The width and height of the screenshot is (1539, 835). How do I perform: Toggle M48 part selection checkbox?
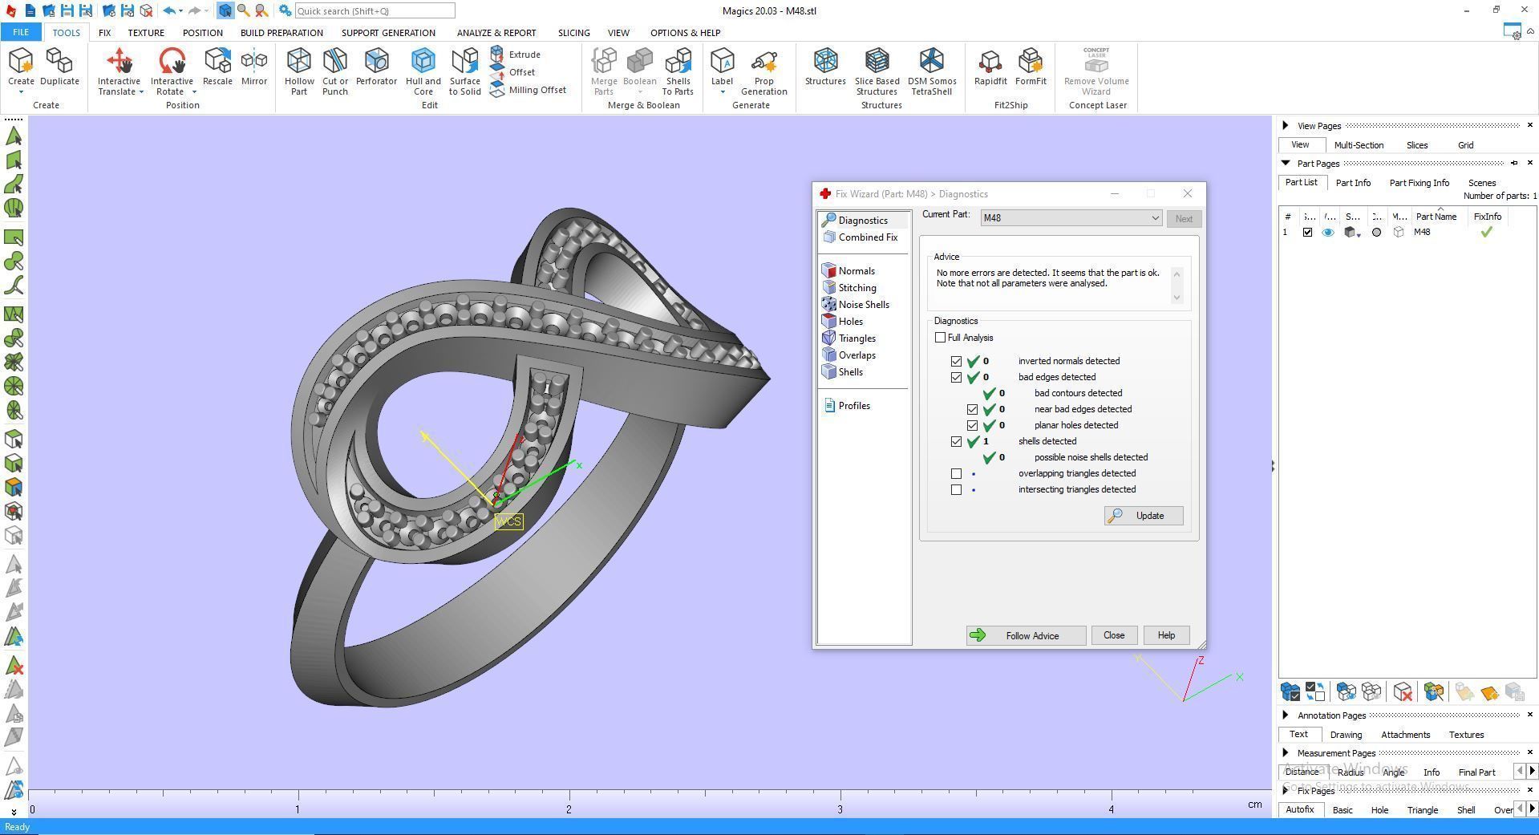[x=1307, y=233]
